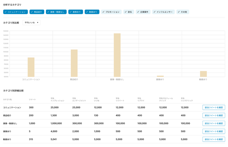Disable the 動画あり category filter
The height and width of the screenshot is (147, 228).
[x=92, y=12]
